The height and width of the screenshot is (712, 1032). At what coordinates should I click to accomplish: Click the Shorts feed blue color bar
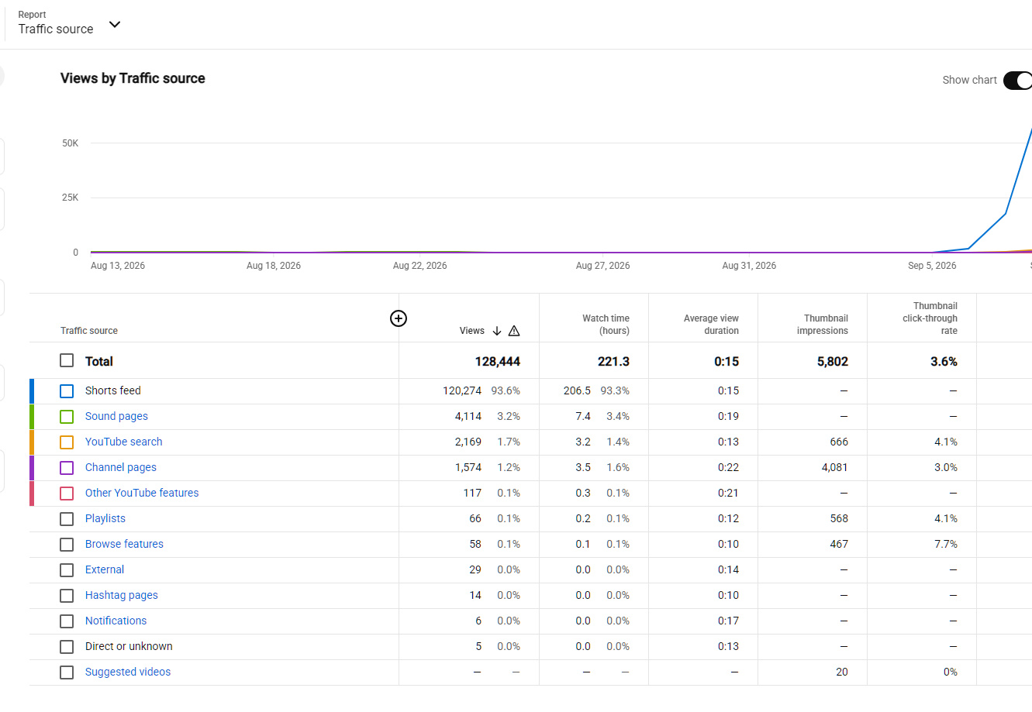tap(32, 391)
